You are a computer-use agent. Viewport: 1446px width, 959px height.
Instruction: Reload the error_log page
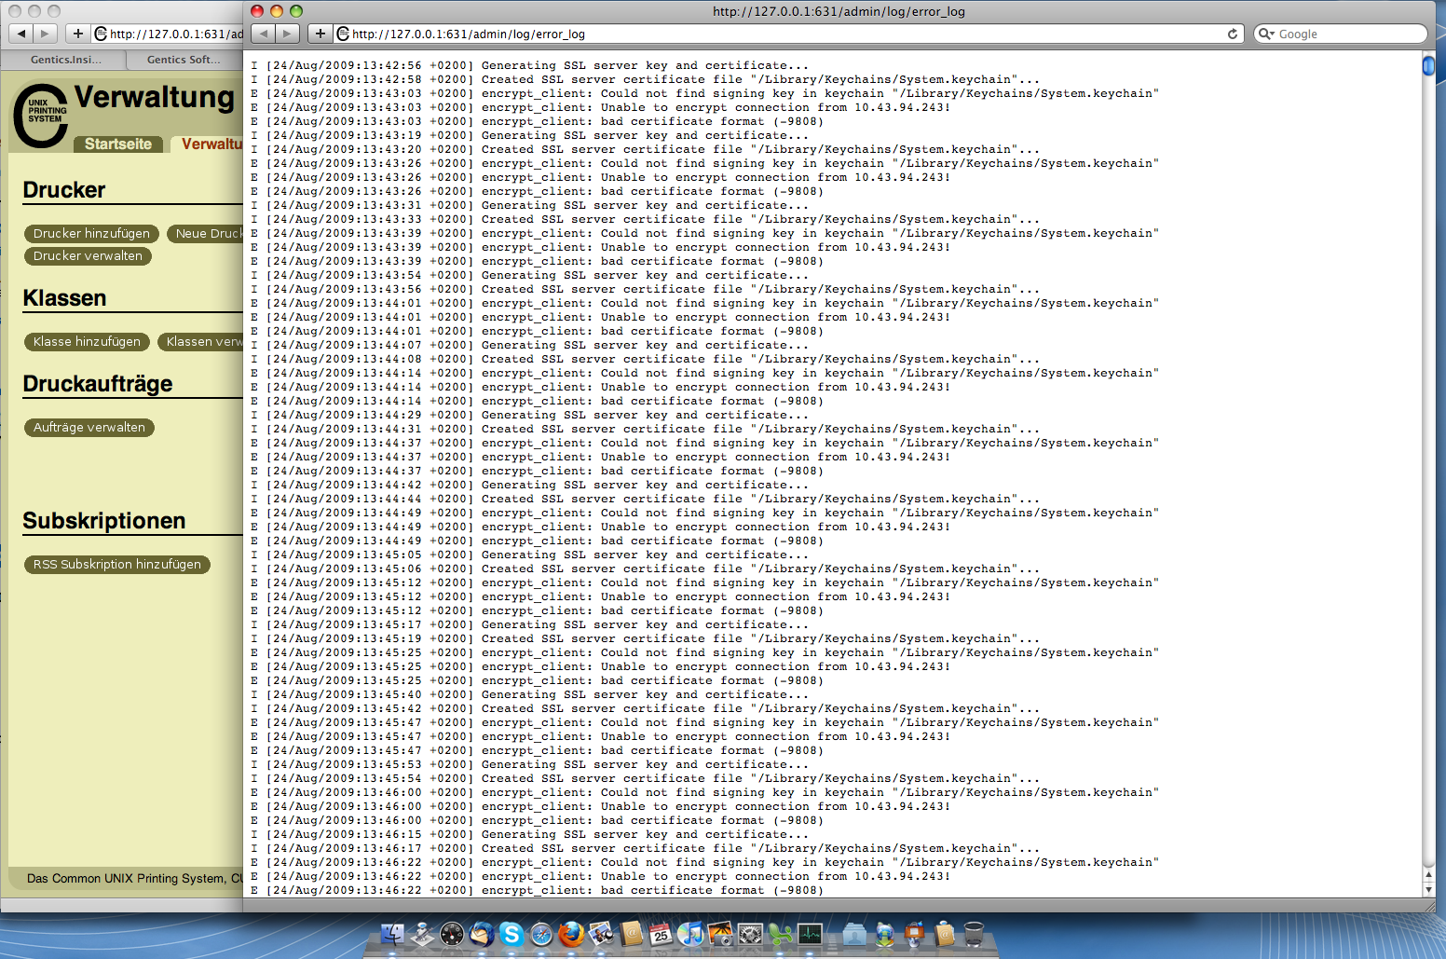tap(1233, 34)
